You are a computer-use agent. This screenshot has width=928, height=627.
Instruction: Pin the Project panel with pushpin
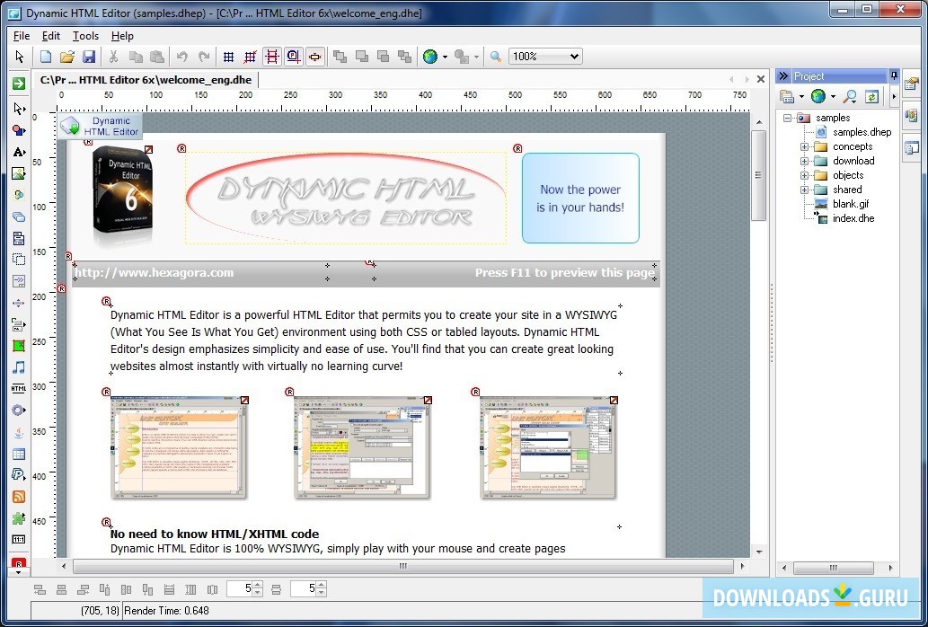pos(894,75)
